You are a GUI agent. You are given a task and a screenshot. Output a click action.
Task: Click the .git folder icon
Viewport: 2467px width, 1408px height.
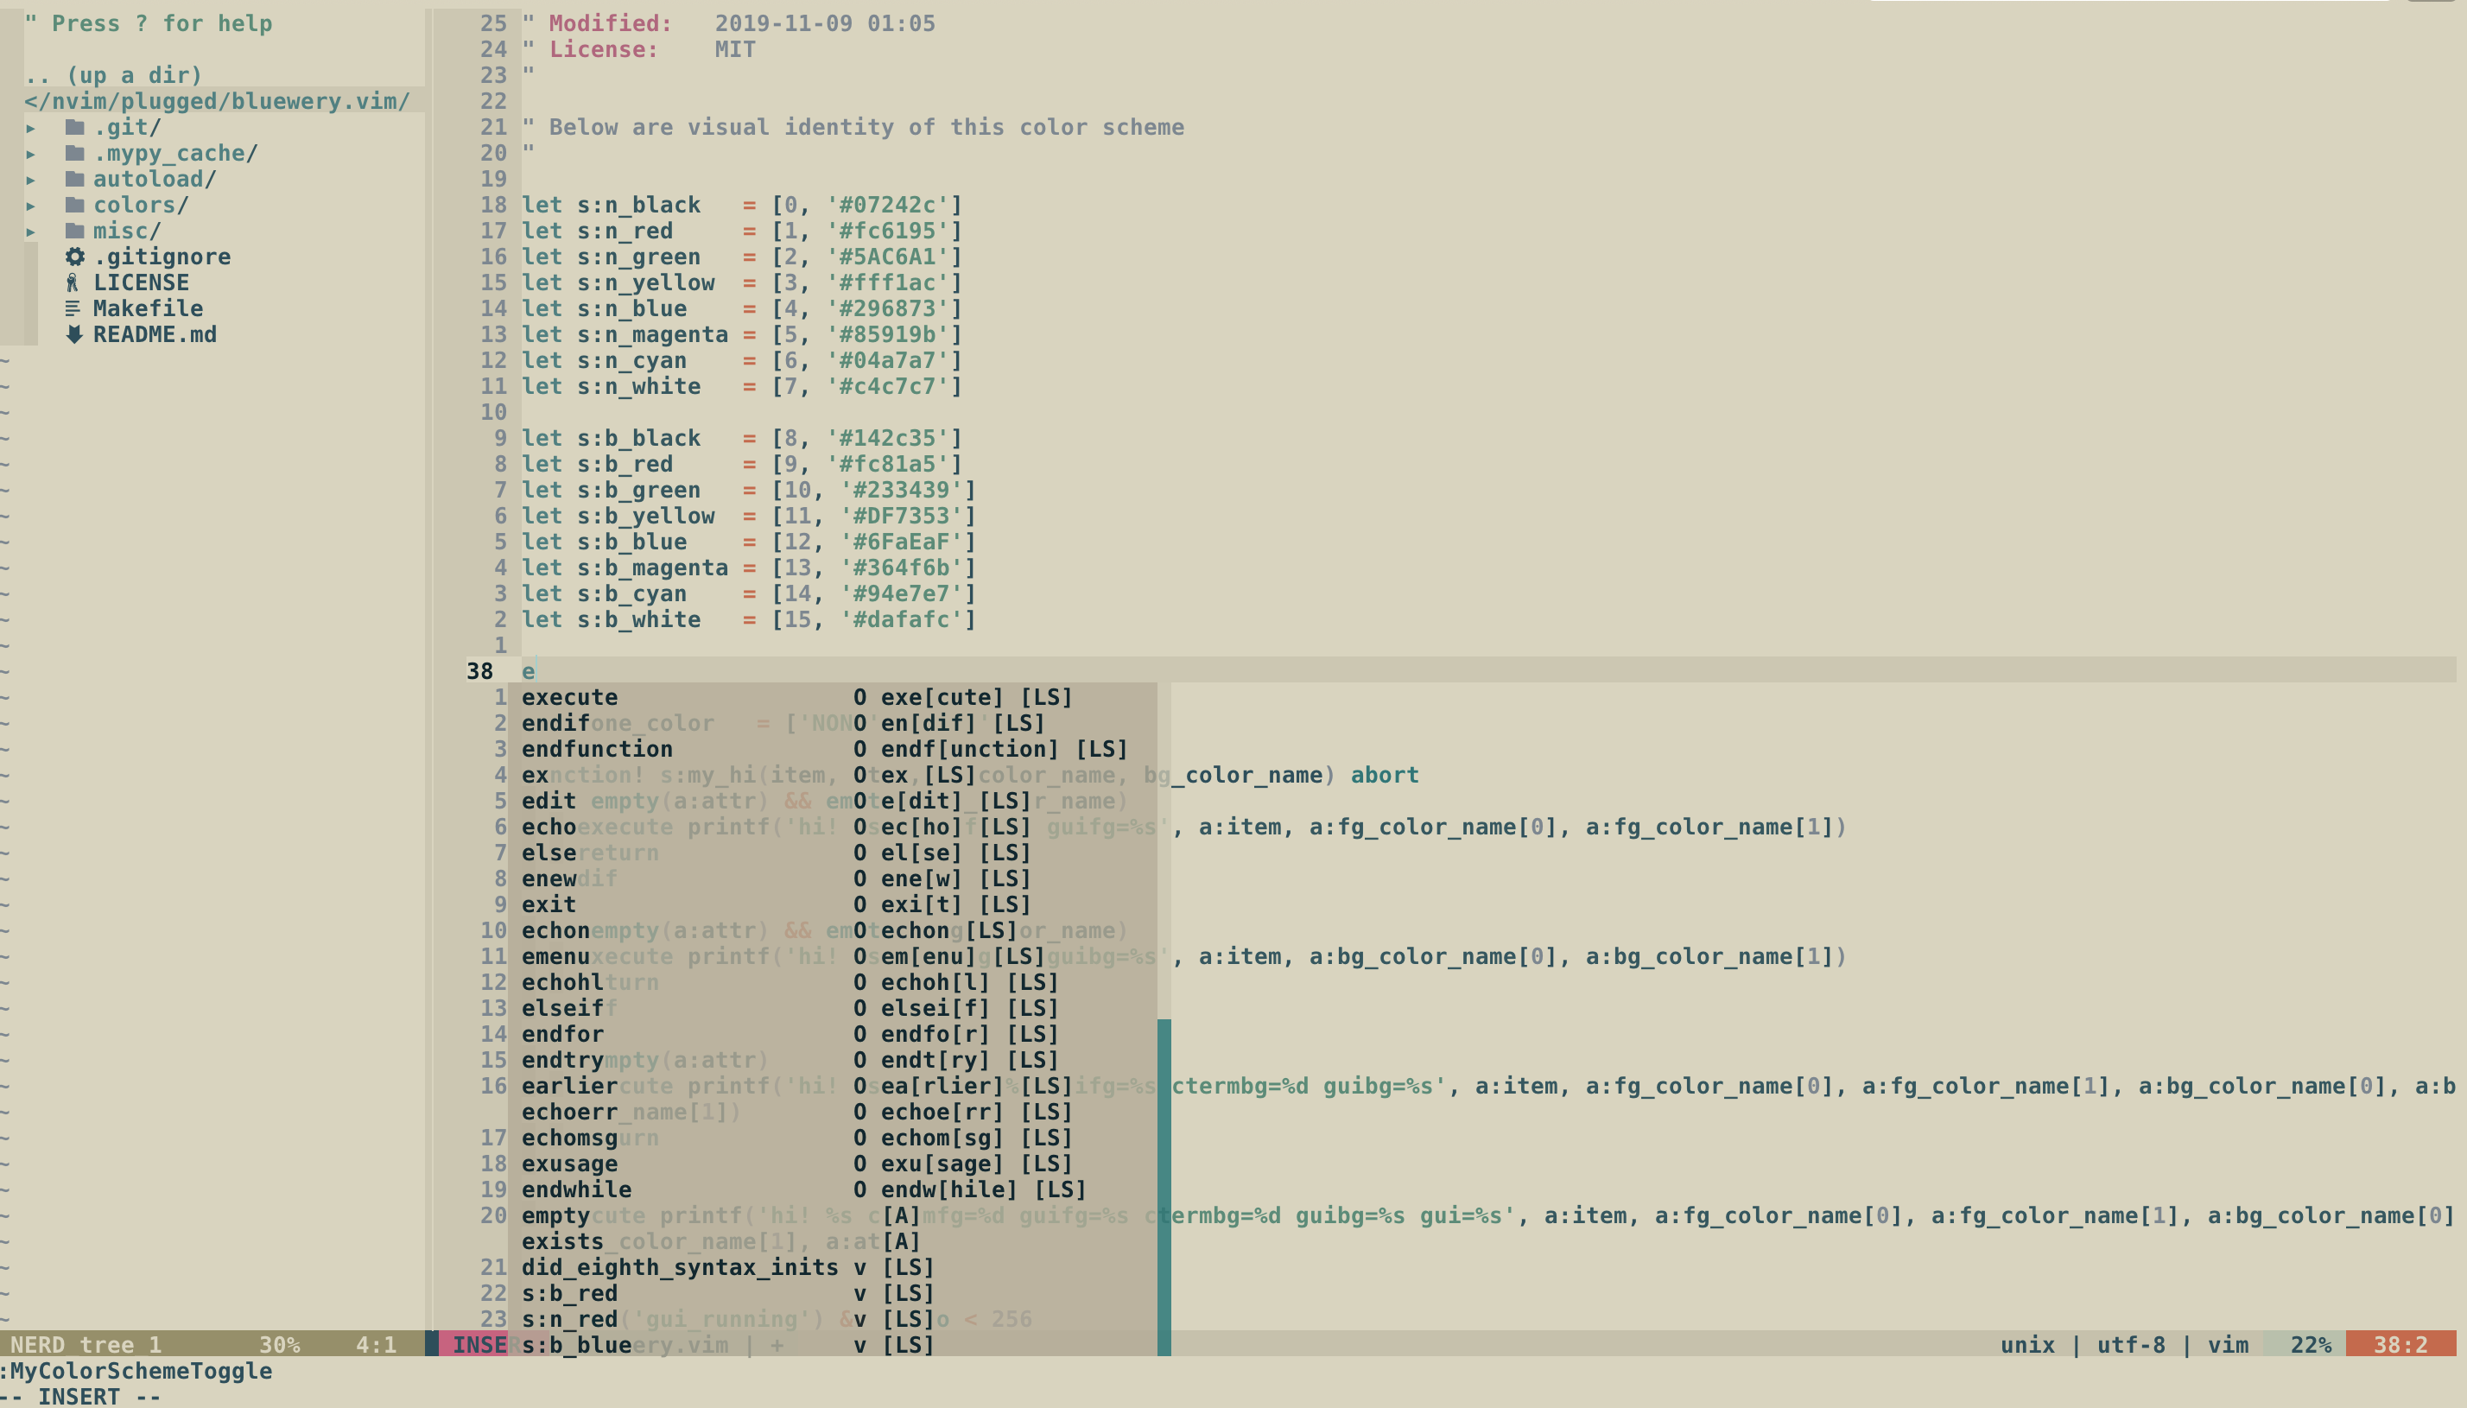pos(74,128)
